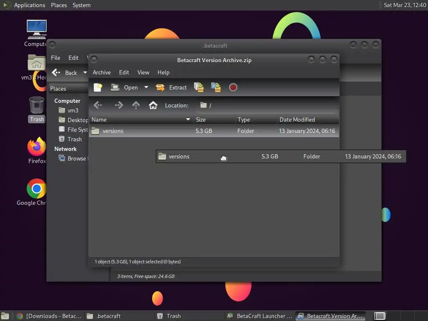The width and height of the screenshot is (428, 321).
Task: Switch to Trash window in taskbar
Action: pos(189,316)
